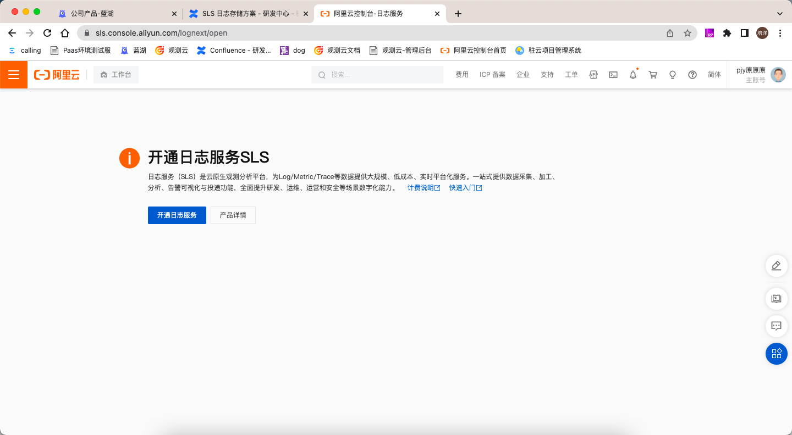Open the 观测云文档 bookmark
The height and width of the screenshot is (435, 792).
coord(337,51)
